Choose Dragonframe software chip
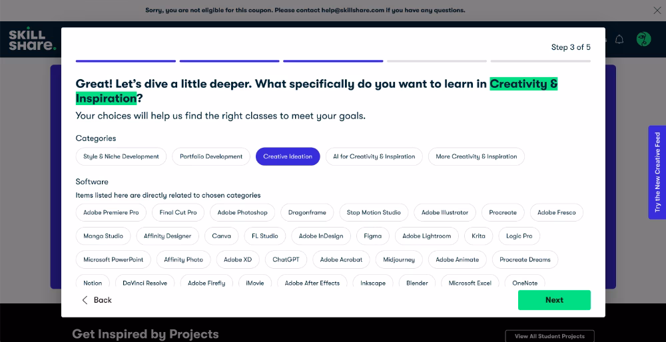Viewport: 666px width, 342px height. coord(307,212)
